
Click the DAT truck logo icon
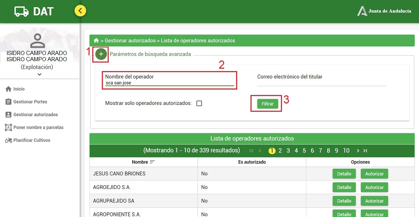[22, 12]
